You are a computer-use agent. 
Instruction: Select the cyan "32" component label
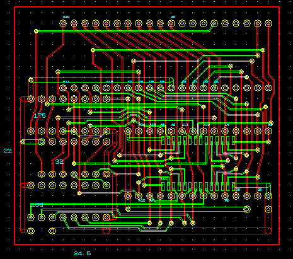(59, 162)
